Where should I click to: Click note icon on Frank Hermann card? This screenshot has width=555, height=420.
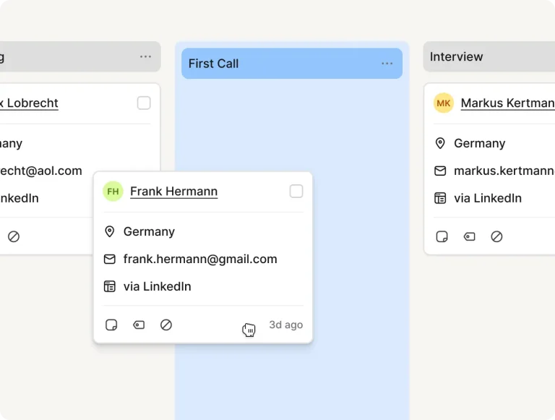[111, 325]
